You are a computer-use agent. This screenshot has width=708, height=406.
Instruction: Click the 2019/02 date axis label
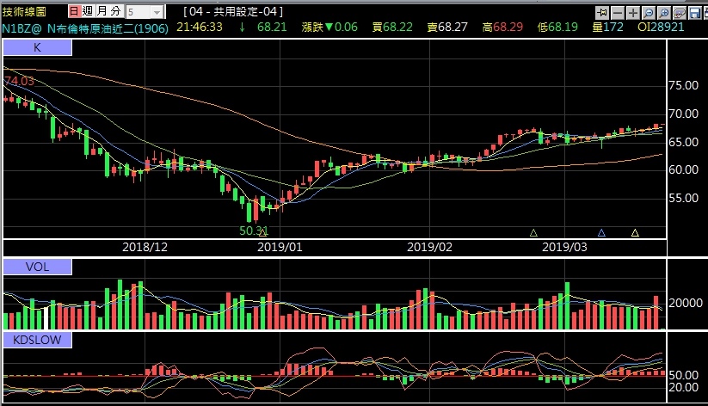pos(429,247)
